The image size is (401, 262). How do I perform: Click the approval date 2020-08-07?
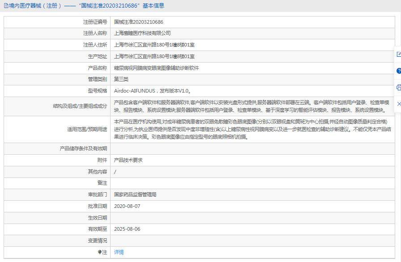tap(127, 206)
